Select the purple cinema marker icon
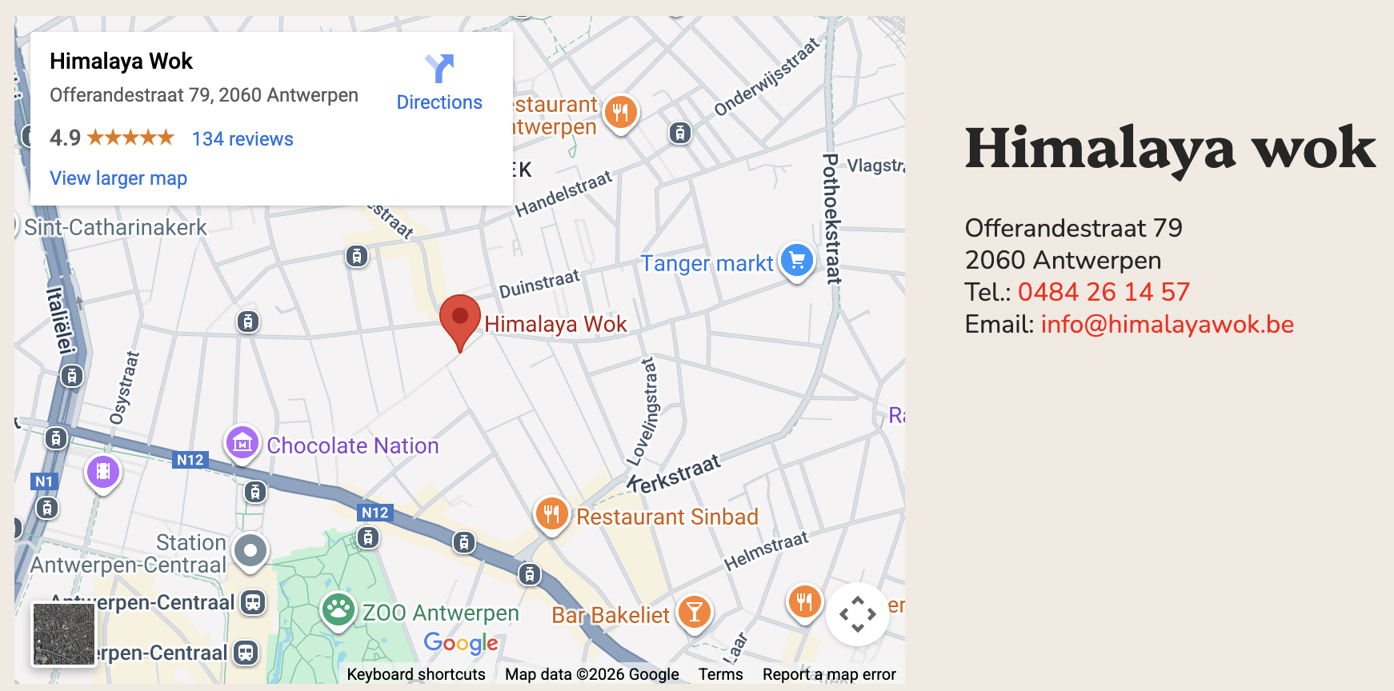The width and height of the screenshot is (1394, 691). pyautogui.click(x=103, y=473)
